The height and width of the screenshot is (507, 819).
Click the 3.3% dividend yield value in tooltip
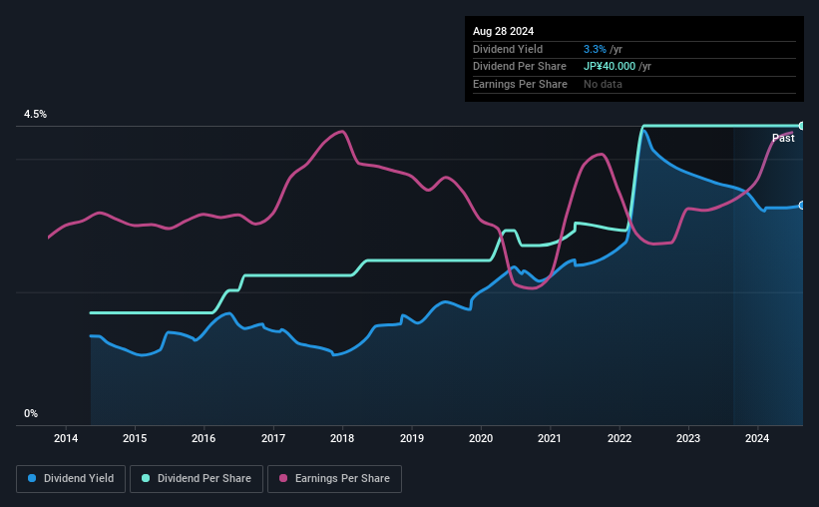pyautogui.click(x=595, y=49)
